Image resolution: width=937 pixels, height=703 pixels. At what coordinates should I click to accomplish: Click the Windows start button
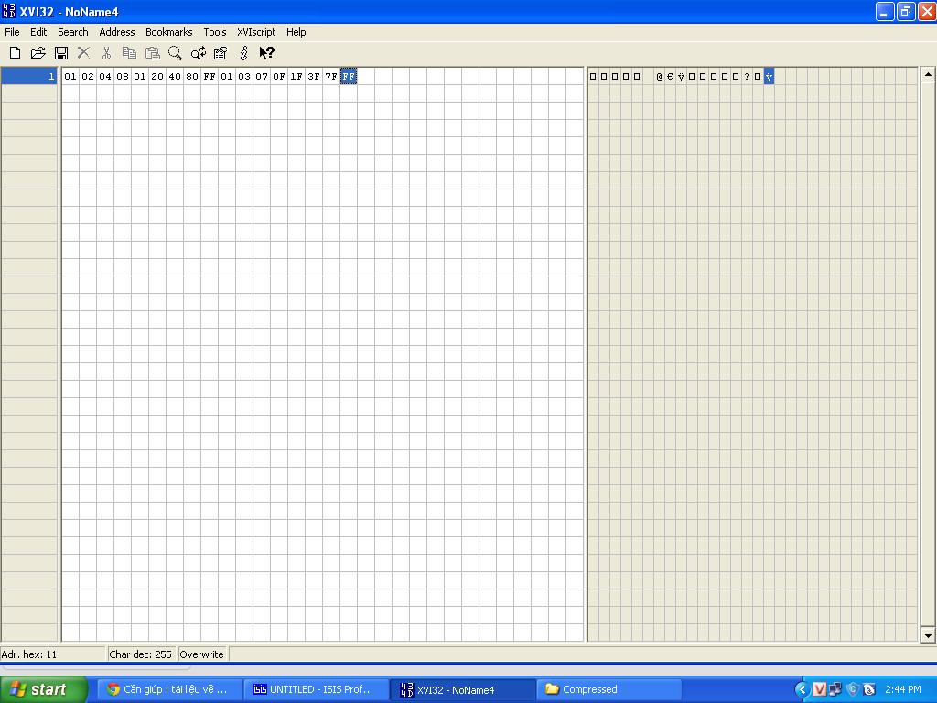coord(44,689)
